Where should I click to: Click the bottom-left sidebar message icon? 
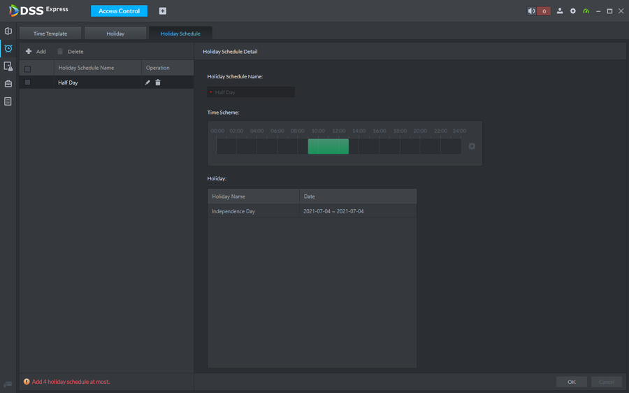tap(8, 384)
